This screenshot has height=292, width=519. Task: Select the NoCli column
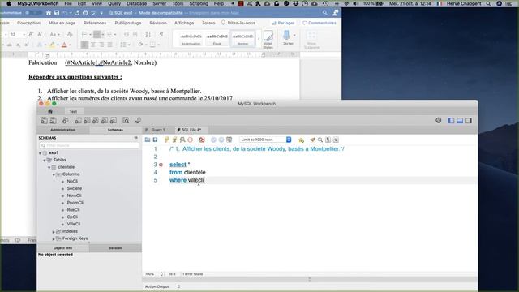[x=72, y=182]
